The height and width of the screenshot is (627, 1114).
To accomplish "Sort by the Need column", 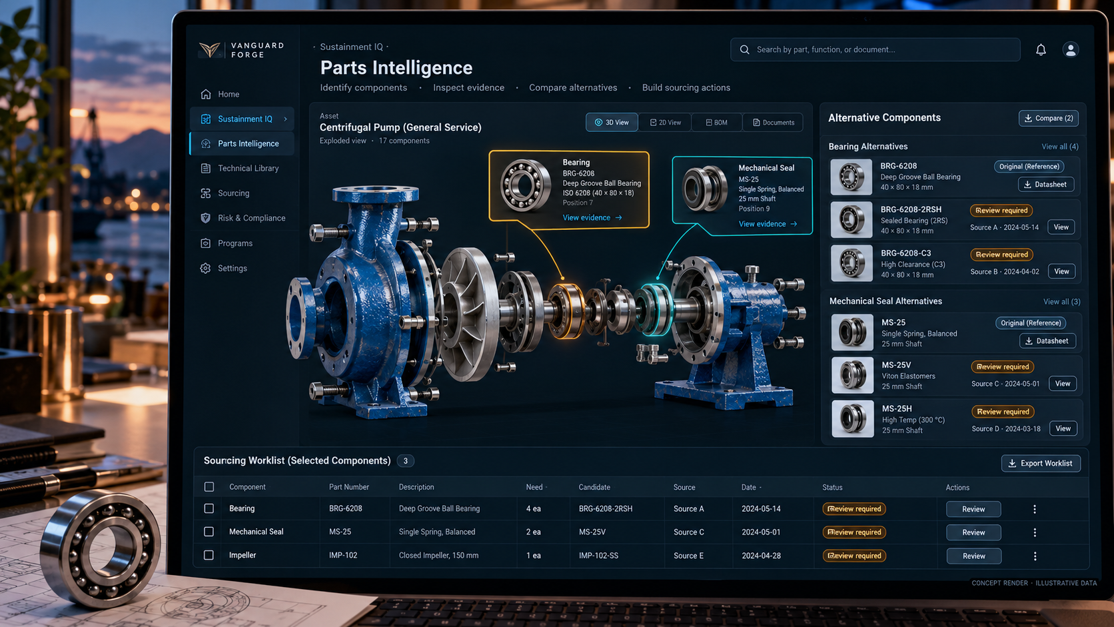I will coord(536,487).
